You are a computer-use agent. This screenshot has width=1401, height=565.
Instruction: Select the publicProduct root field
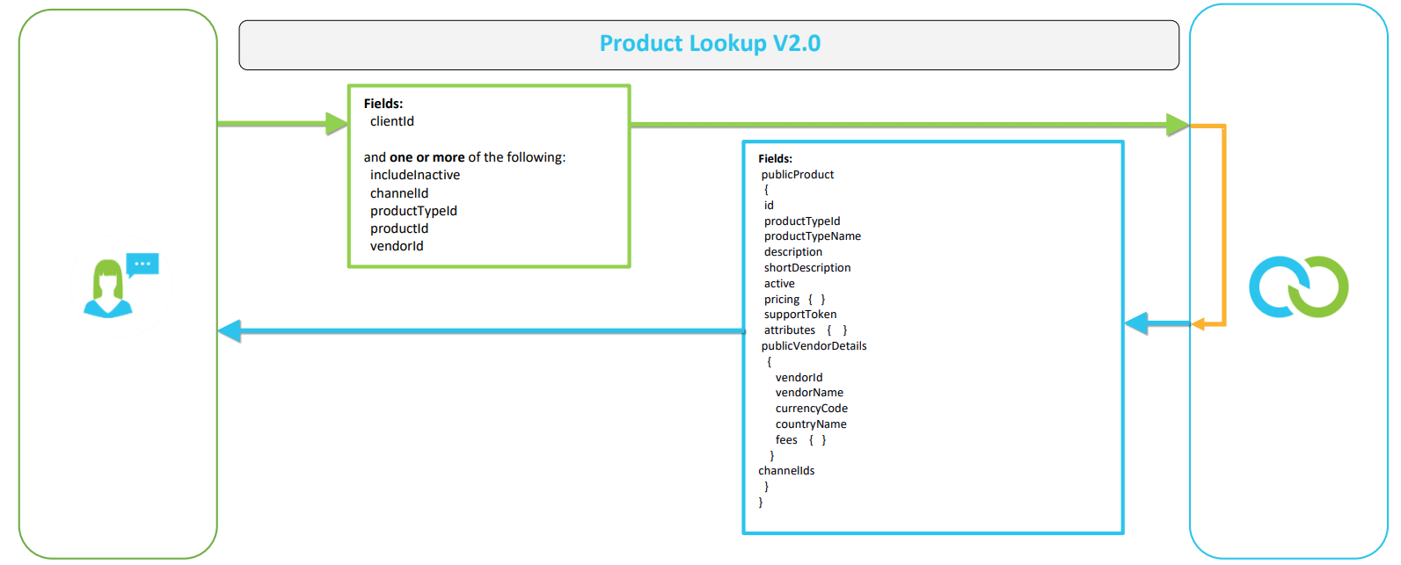coord(798,175)
